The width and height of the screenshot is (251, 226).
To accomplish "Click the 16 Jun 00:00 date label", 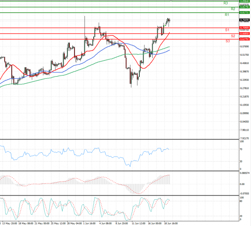I will 154,223.
